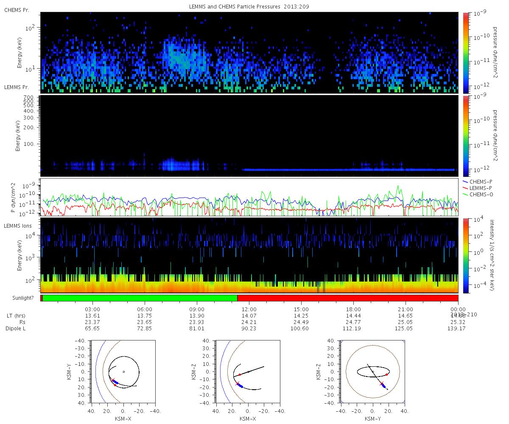Click the KSM-X vs KSM-Z orbit plot
The height and width of the screenshot is (424, 509).
[248, 371]
